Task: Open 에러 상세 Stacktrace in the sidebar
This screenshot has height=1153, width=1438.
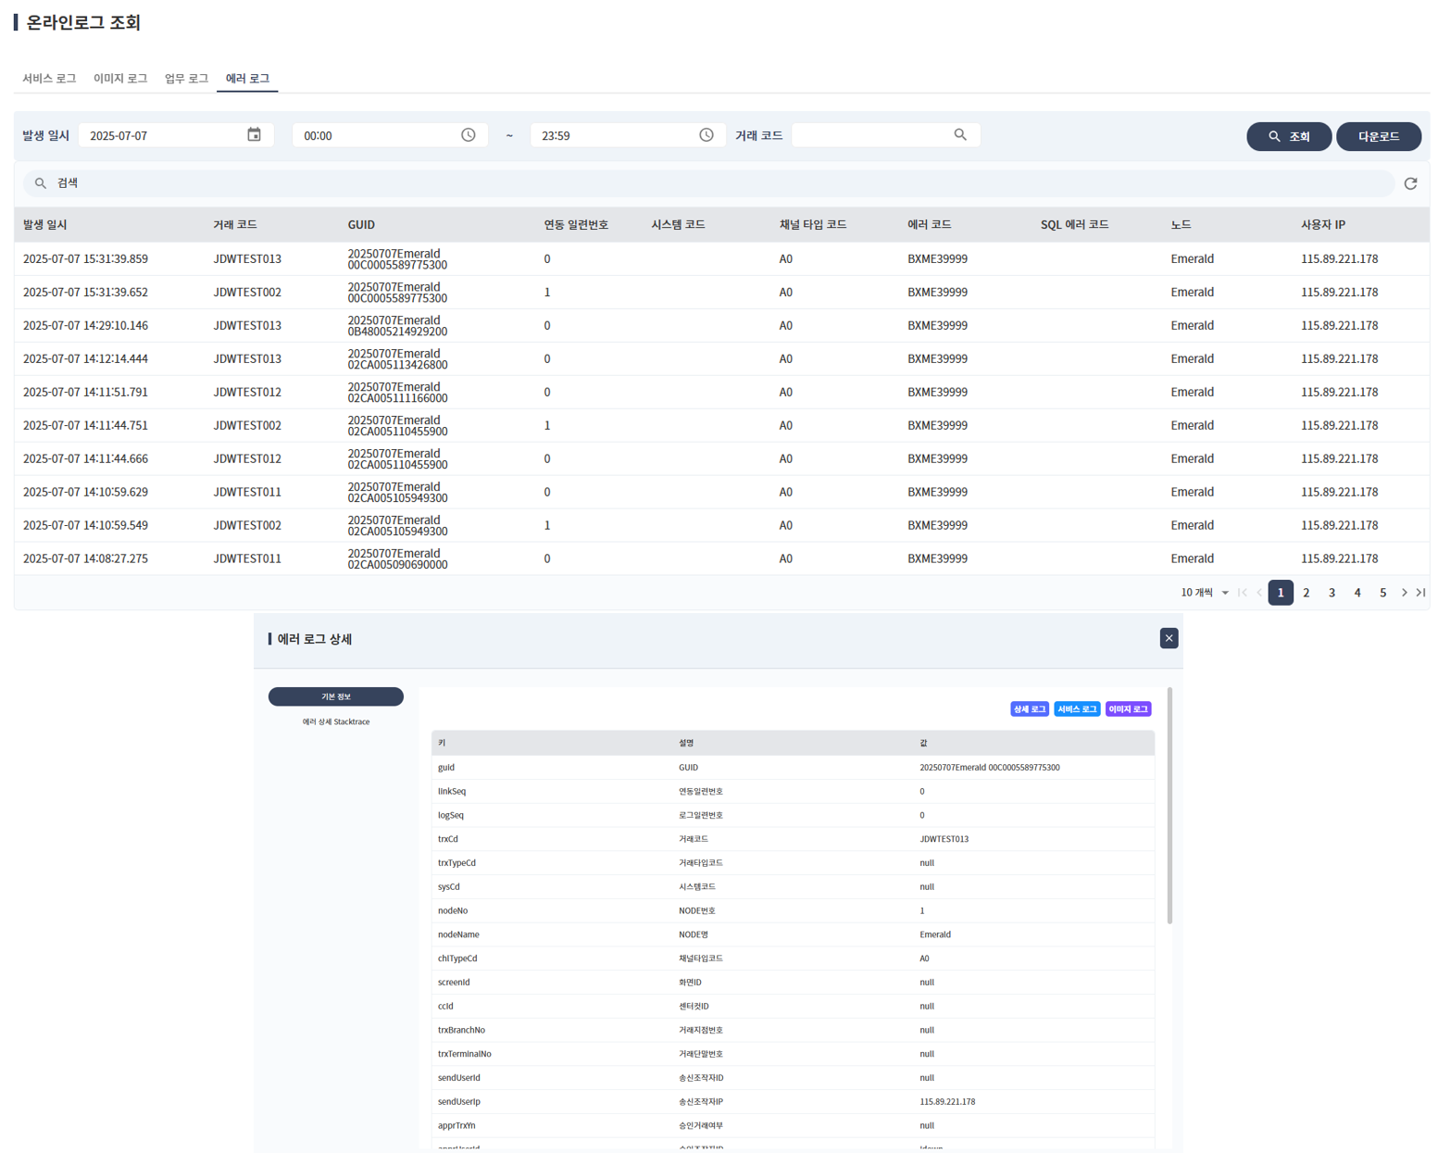Action: 336,721
